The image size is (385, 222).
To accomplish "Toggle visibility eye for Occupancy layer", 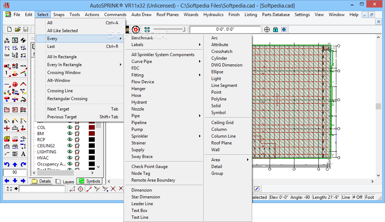I will (70, 164).
